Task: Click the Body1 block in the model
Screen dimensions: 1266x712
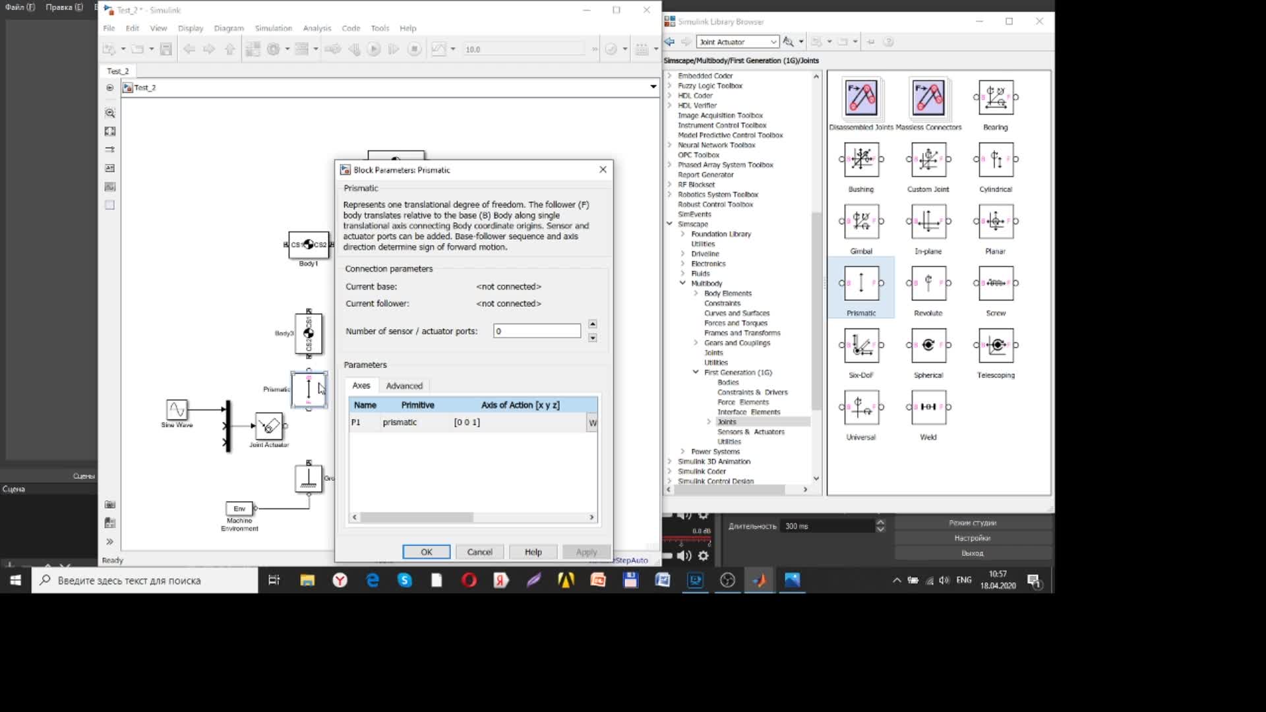Action: point(309,245)
